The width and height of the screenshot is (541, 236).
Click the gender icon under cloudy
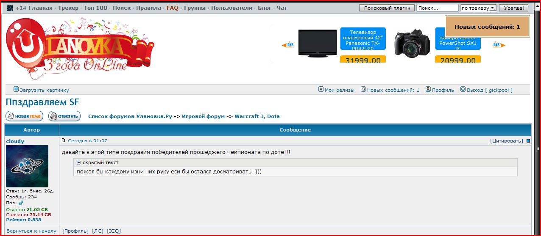pos(21,203)
